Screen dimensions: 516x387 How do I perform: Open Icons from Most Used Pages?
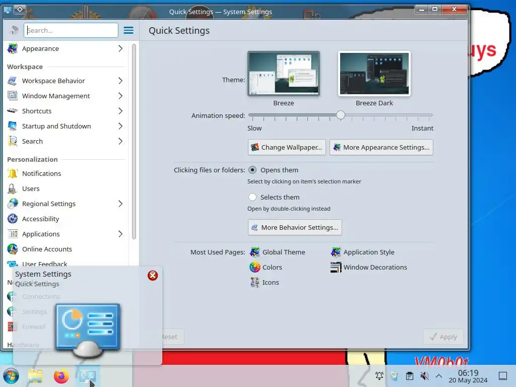(x=264, y=282)
